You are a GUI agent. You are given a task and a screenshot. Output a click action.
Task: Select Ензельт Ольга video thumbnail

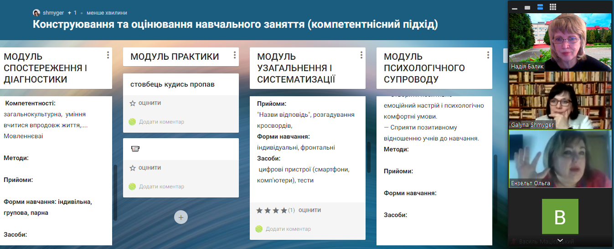(560, 158)
